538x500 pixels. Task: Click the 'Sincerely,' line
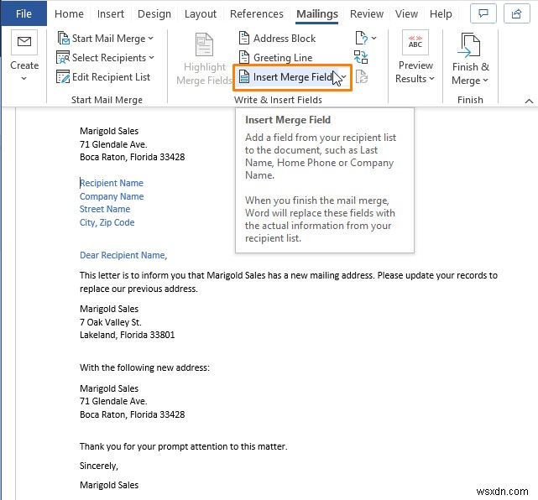99,466
